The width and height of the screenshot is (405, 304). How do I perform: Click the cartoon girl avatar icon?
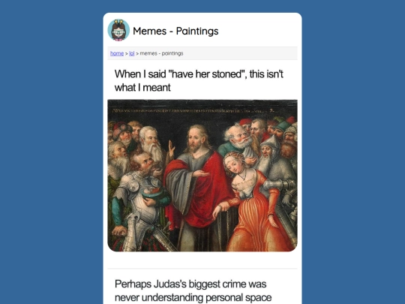118,30
